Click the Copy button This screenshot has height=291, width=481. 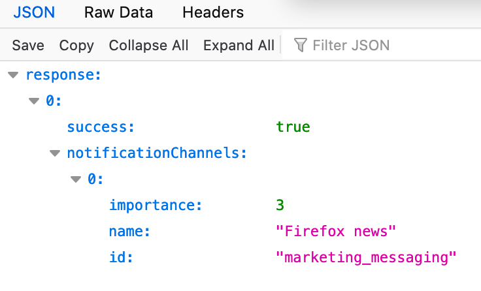pyautogui.click(x=76, y=45)
